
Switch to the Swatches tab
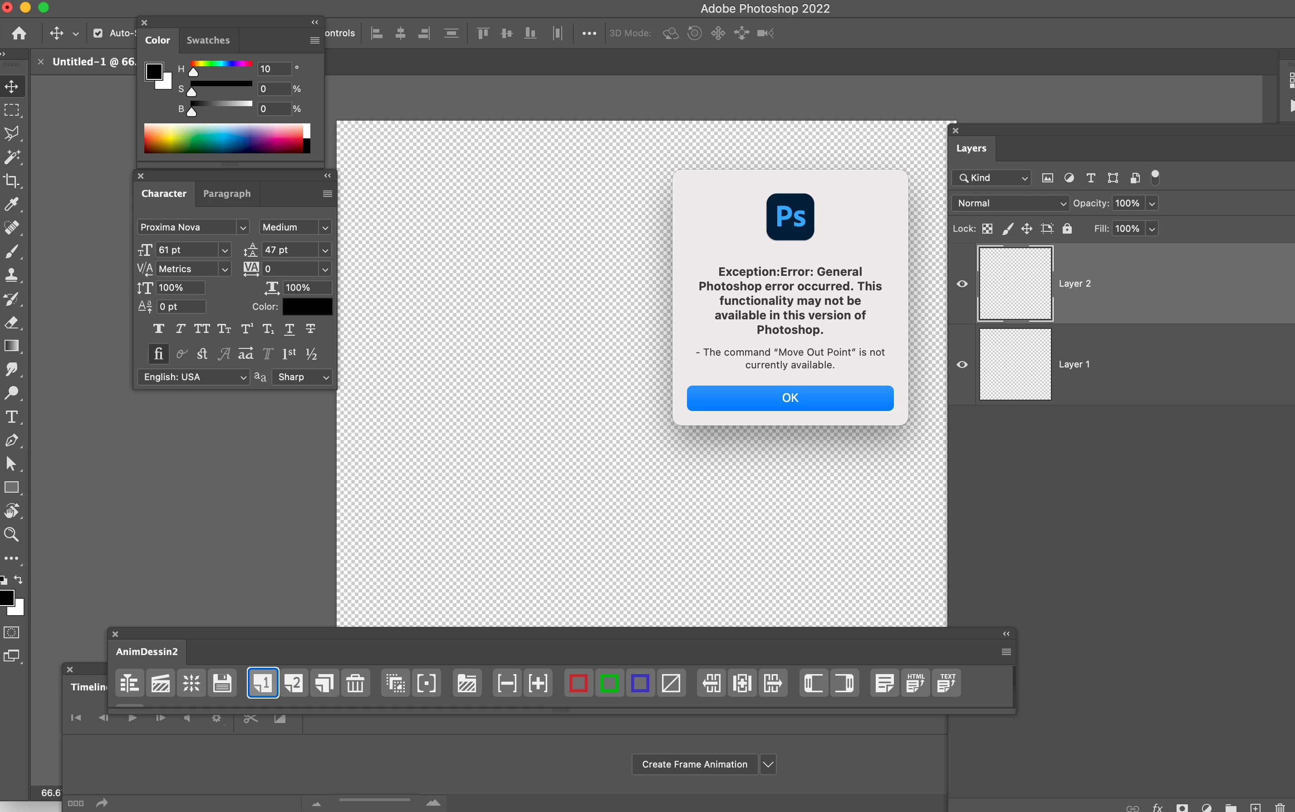pyautogui.click(x=208, y=40)
